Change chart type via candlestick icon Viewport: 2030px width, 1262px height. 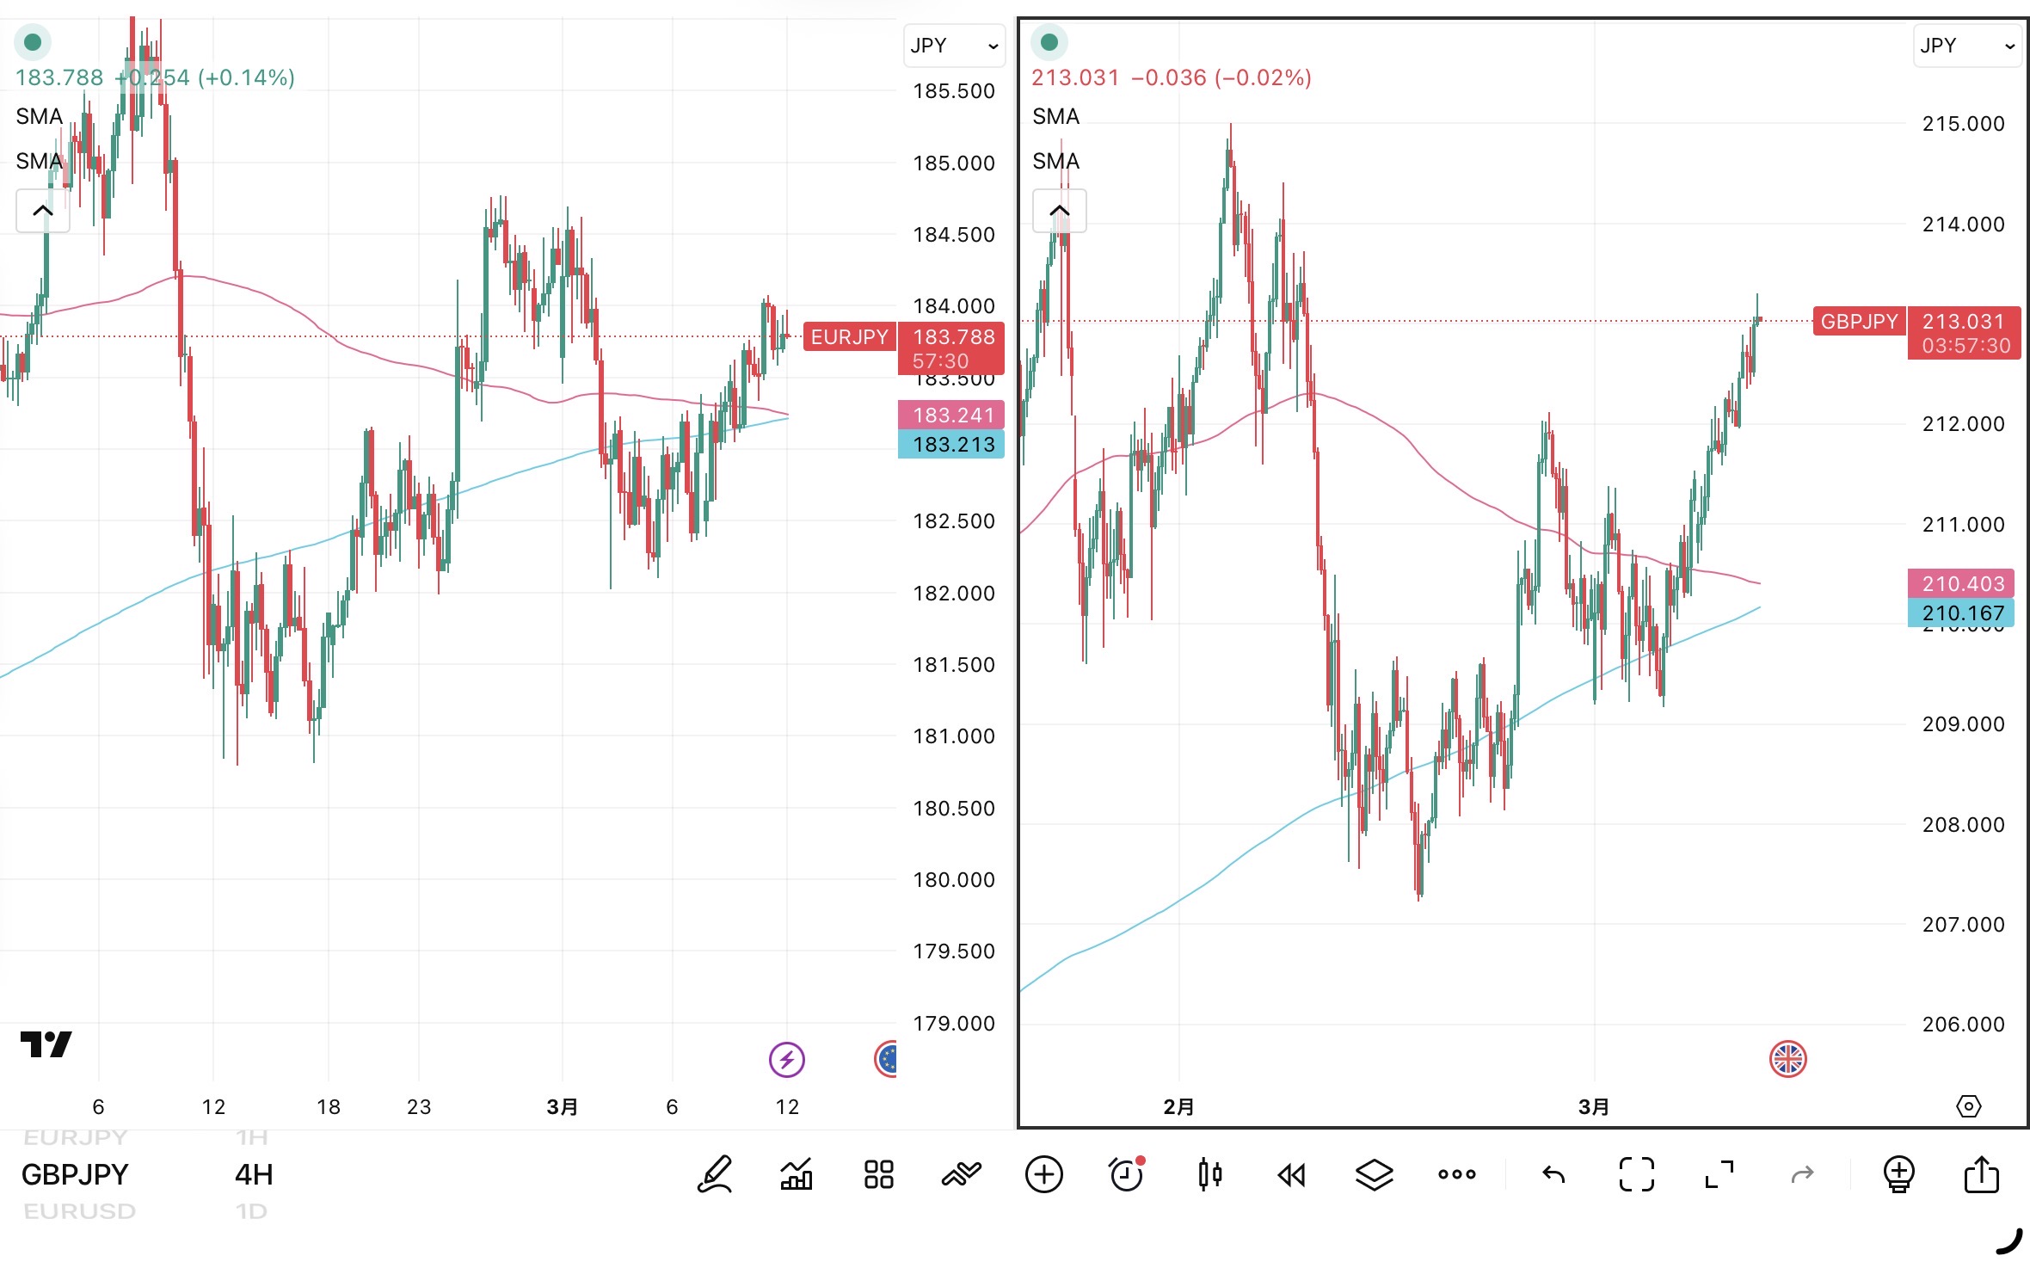(x=1209, y=1174)
